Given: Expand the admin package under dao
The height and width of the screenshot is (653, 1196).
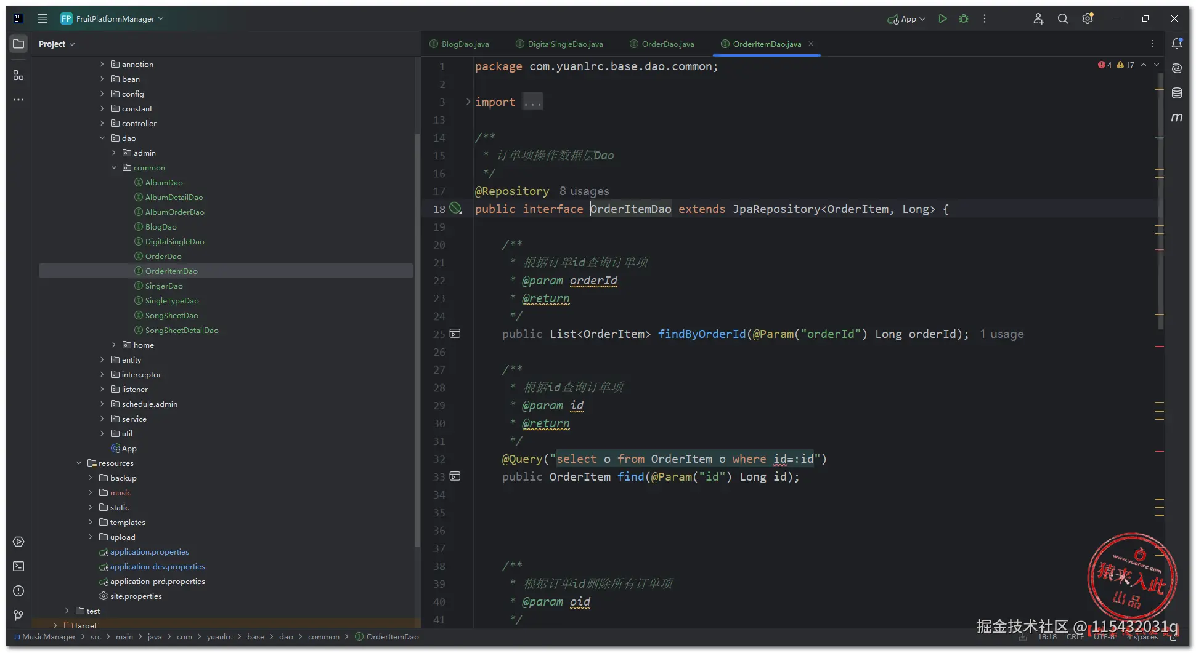Looking at the screenshot, I should click(114, 153).
